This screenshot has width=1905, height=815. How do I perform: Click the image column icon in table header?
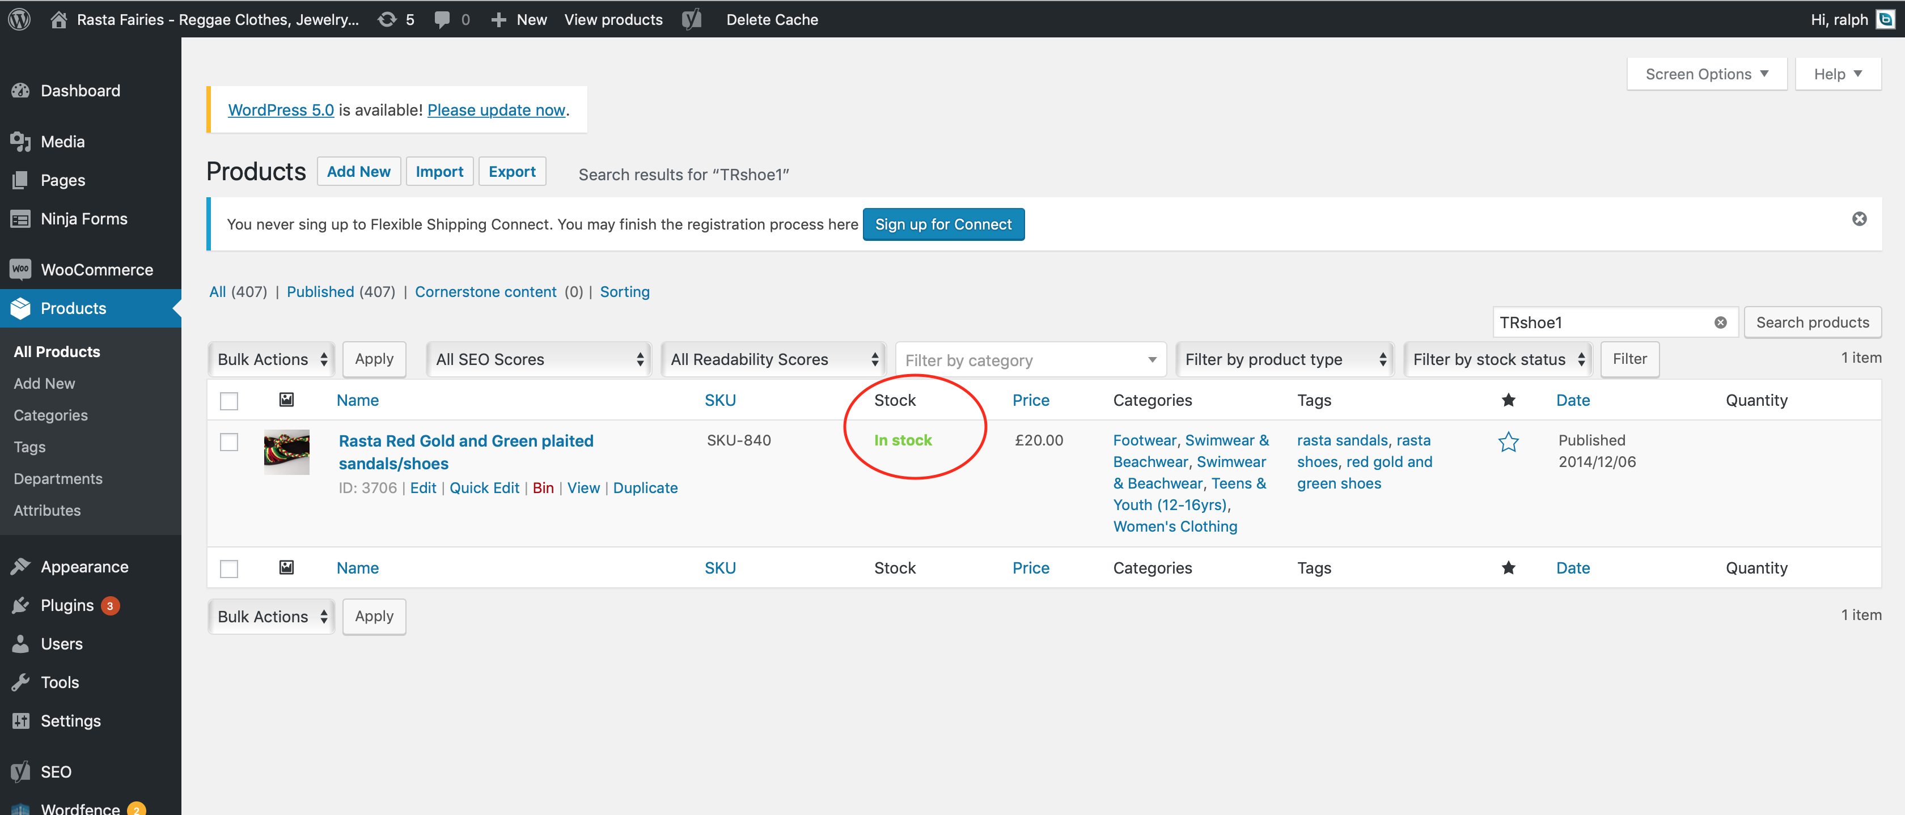286,400
